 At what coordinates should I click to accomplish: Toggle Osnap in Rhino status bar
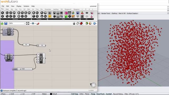93,94
